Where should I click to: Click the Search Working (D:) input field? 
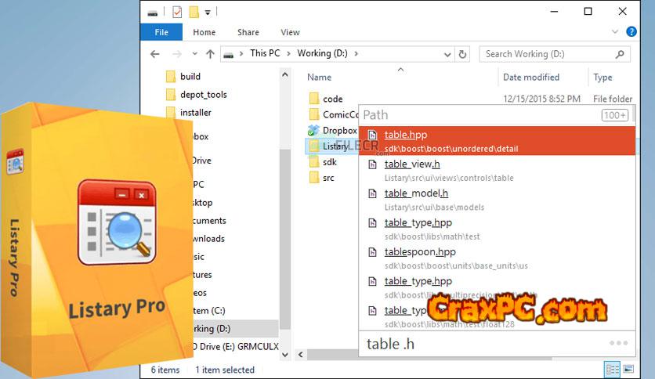click(x=548, y=54)
